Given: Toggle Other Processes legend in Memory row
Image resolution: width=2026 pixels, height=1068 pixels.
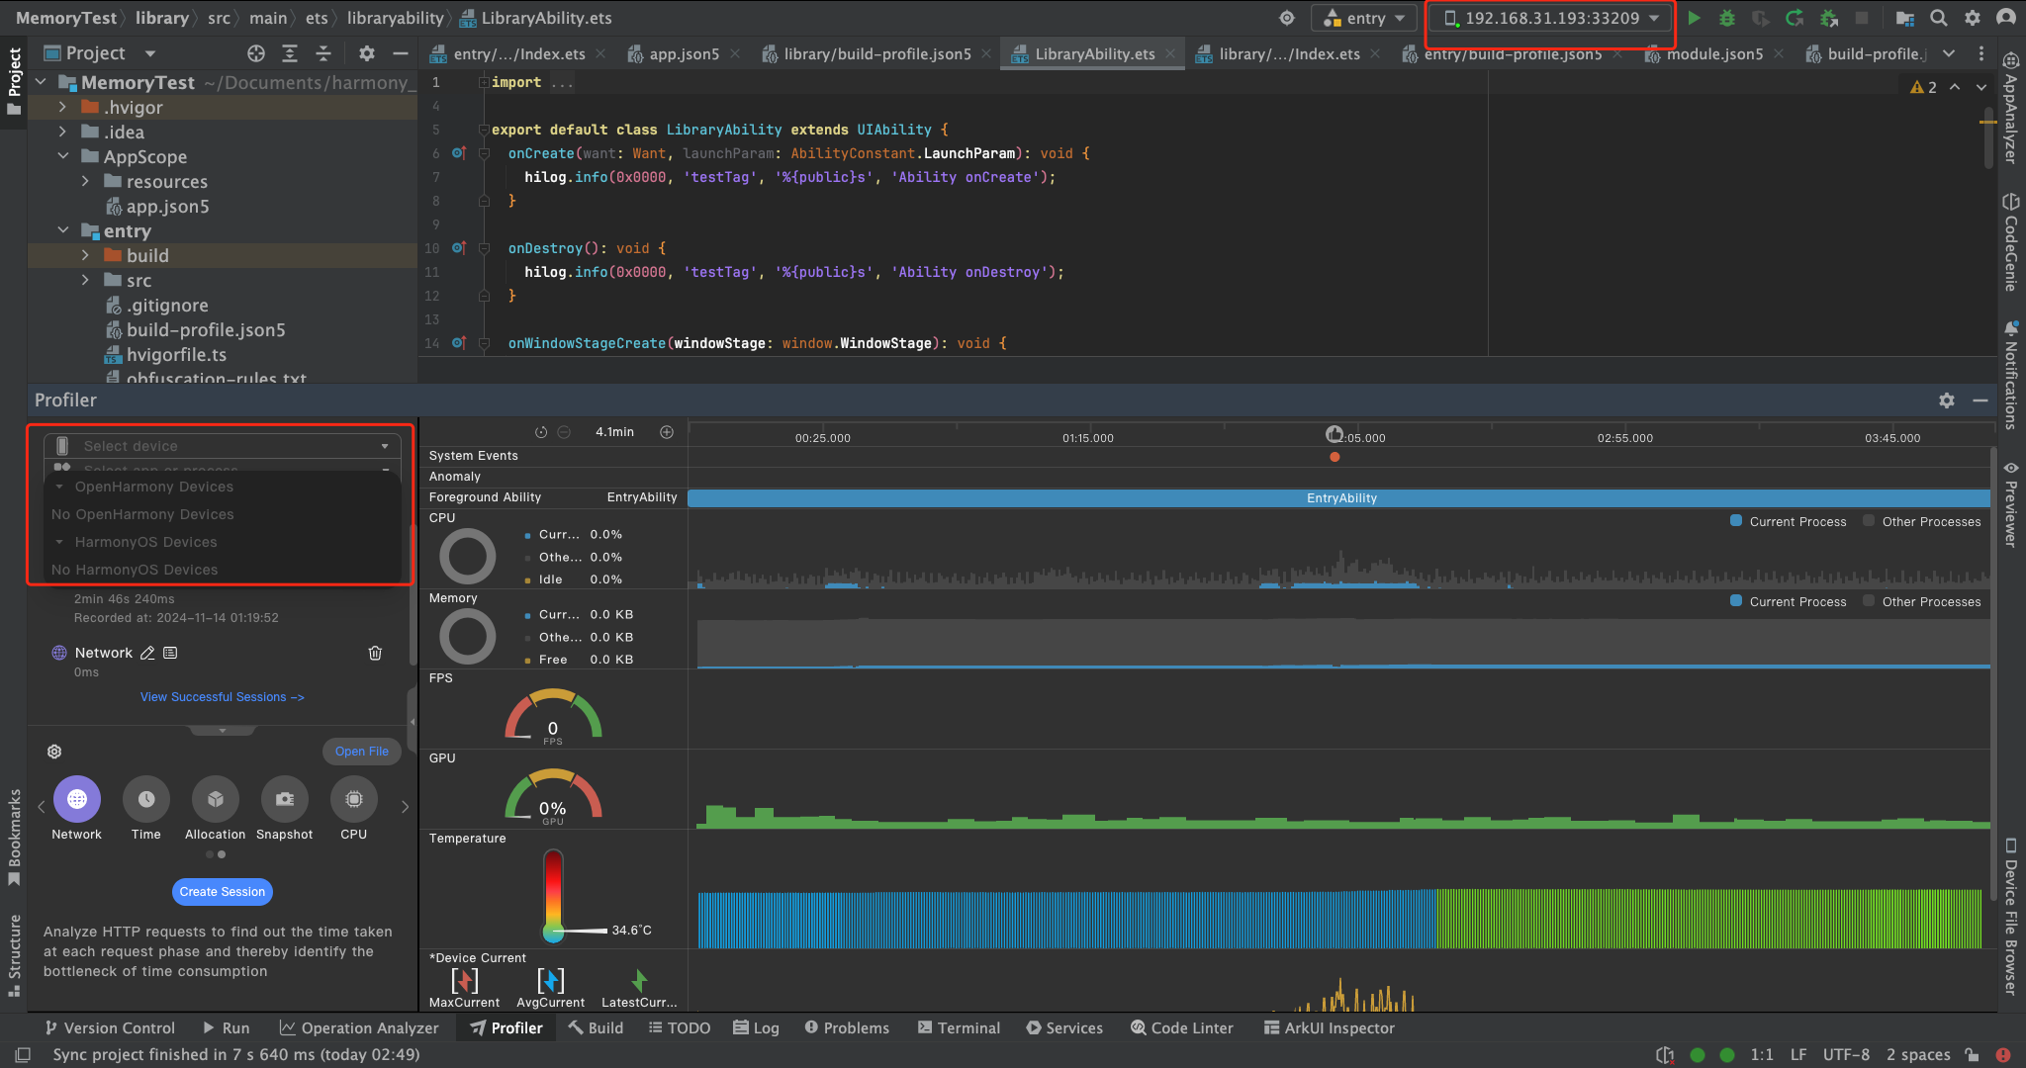Looking at the screenshot, I should pyautogui.click(x=1922, y=601).
